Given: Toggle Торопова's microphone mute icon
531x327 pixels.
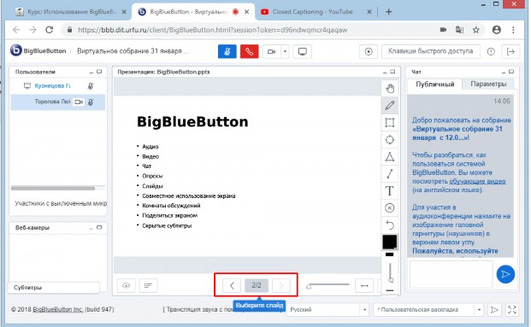Looking at the screenshot, I should click(91, 102).
